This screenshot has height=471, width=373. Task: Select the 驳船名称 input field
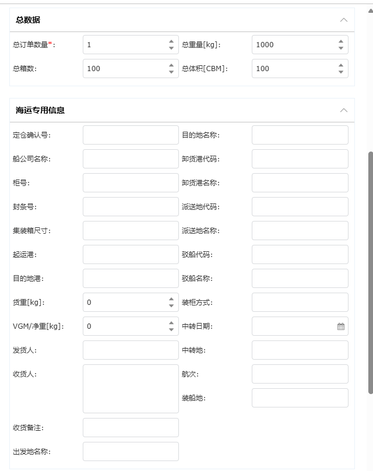click(x=300, y=278)
